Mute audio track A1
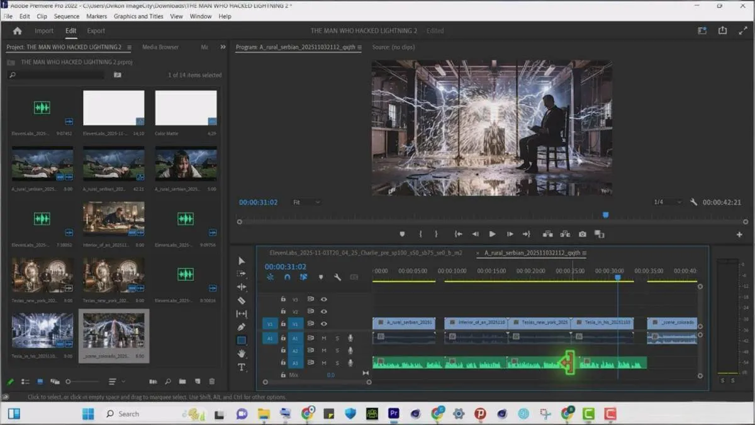The image size is (755, 425). click(324, 338)
